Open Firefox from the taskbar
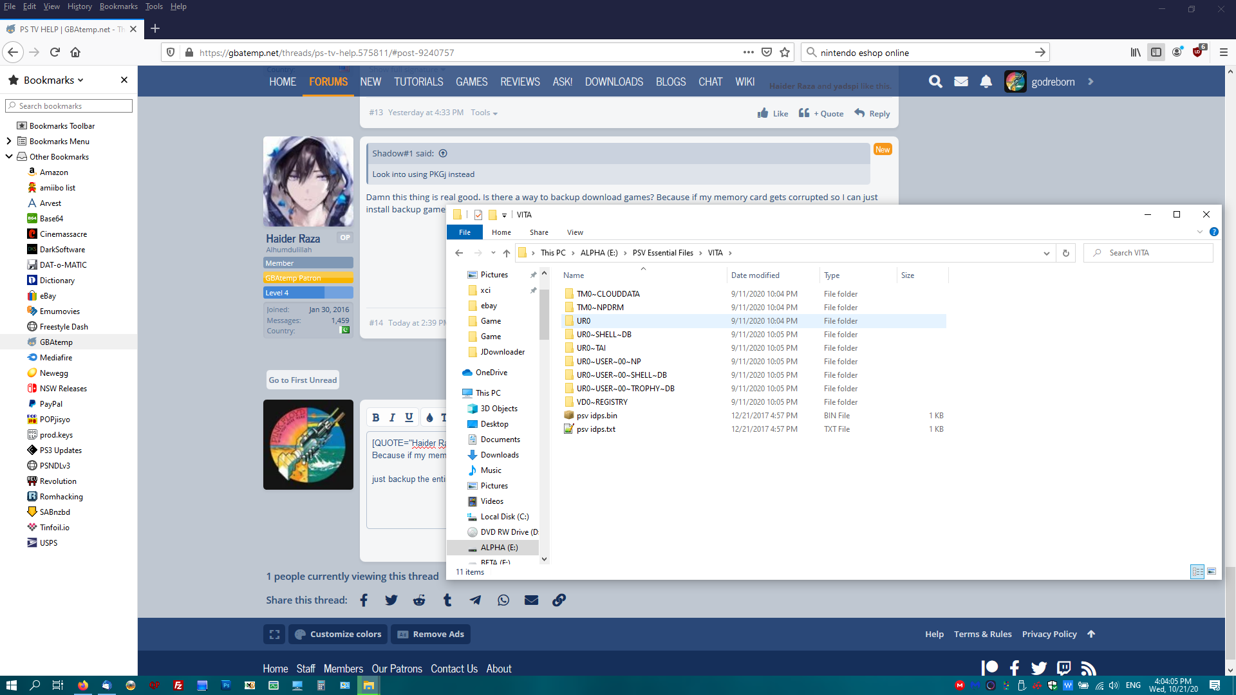Viewport: 1236px width, 695px height. 83,685
